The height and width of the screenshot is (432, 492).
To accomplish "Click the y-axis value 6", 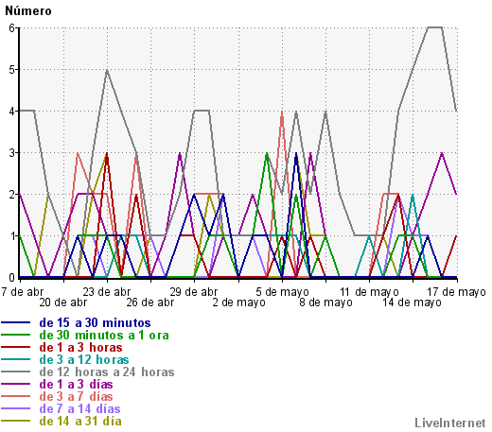I will [12, 28].
